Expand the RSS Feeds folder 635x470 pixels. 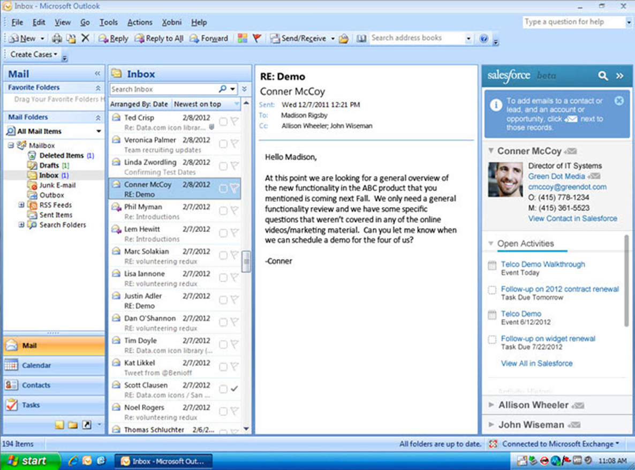(x=21, y=205)
